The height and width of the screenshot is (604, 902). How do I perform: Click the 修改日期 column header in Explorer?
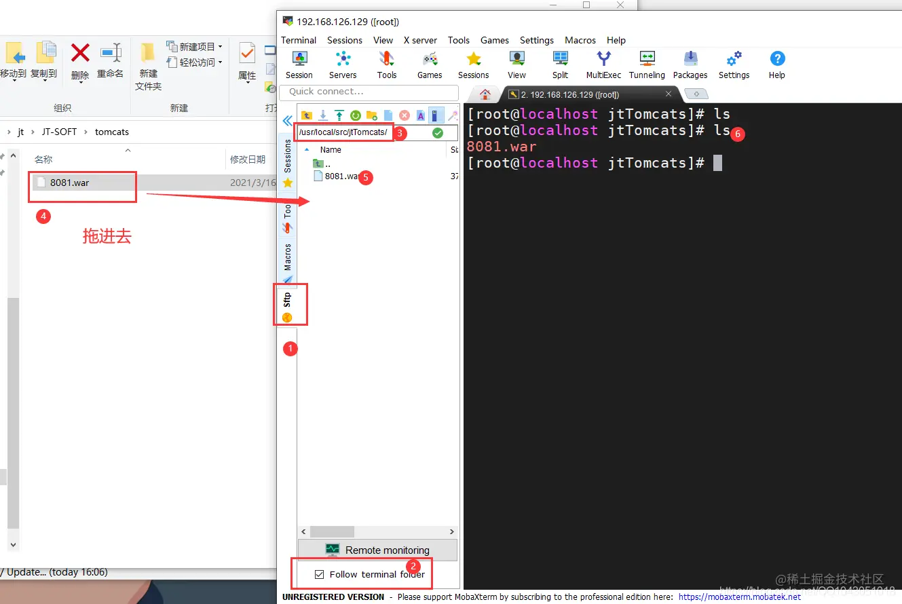click(248, 159)
